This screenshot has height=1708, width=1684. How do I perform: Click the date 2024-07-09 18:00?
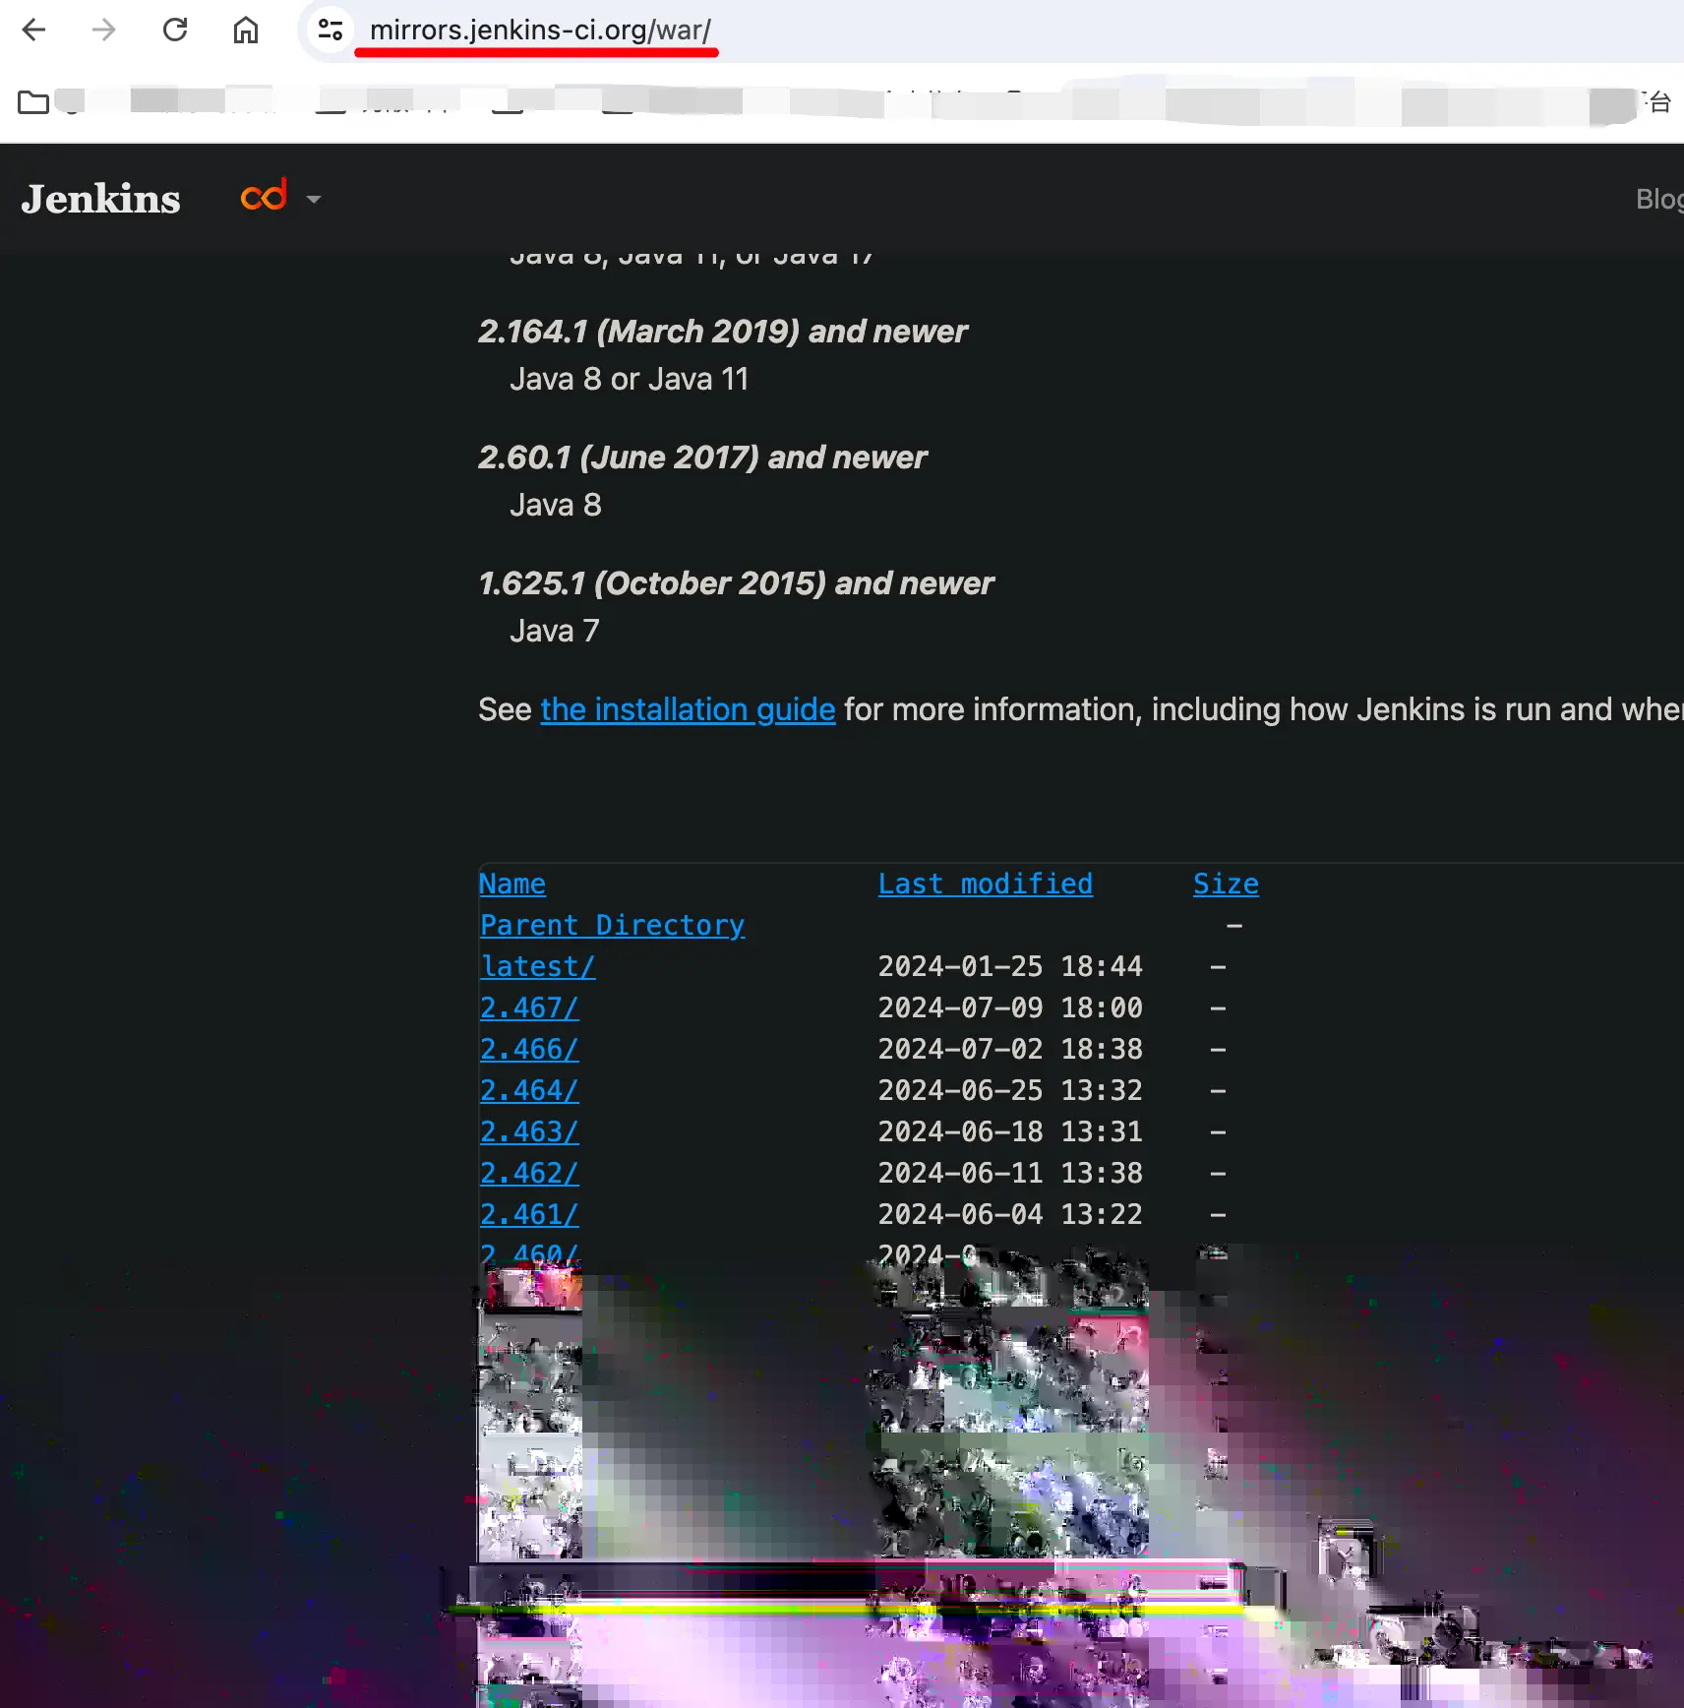point(1010,1007)
